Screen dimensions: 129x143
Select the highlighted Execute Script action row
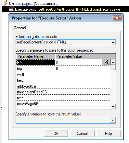66,9
